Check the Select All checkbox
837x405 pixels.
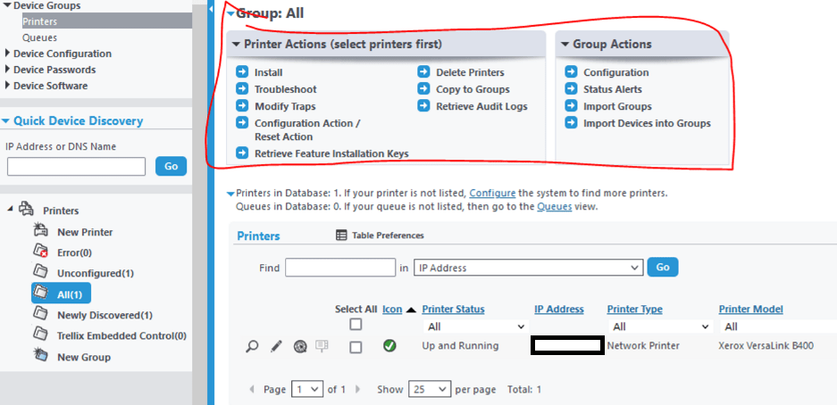(x=356, y=325)
